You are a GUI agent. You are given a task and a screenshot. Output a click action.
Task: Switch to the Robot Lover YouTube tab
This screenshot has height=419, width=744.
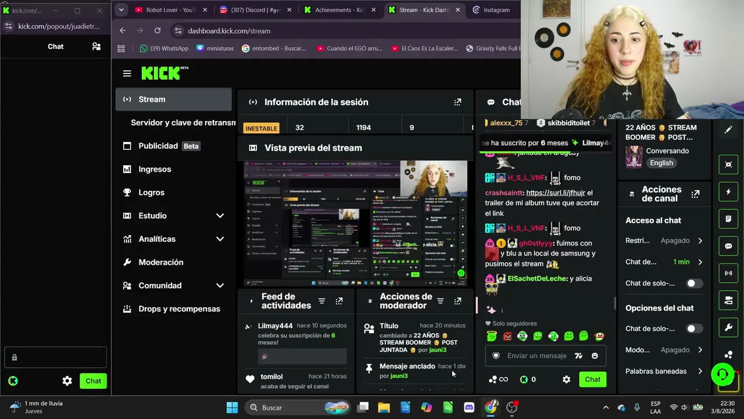tap(170, 10)
